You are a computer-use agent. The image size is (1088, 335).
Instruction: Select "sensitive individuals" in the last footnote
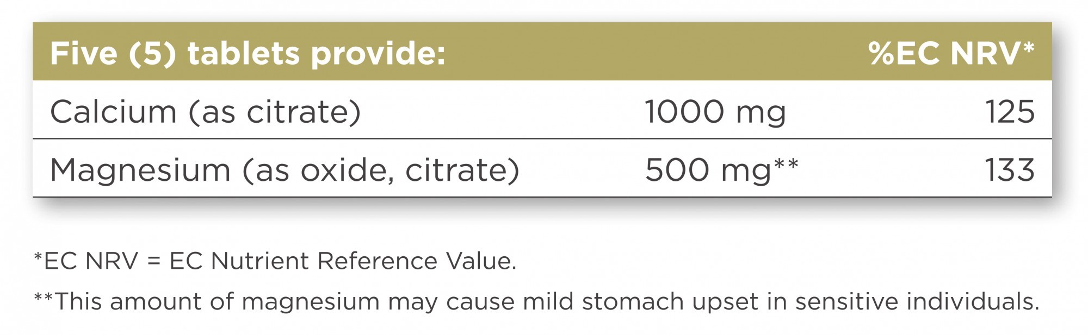(917, 302)
